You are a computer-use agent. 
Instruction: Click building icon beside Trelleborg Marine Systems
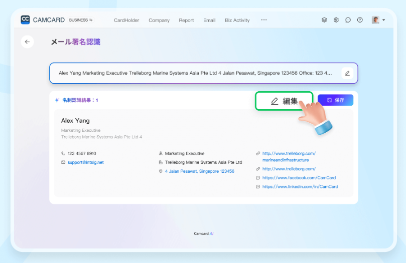(161, 162)
